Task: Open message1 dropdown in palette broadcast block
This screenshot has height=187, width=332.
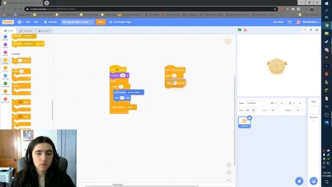Action: (29, 36)
